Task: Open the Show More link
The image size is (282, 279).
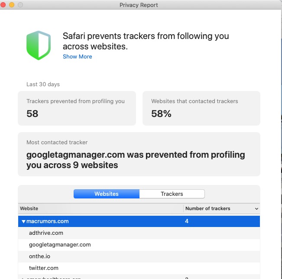Action: pos(77,56)
